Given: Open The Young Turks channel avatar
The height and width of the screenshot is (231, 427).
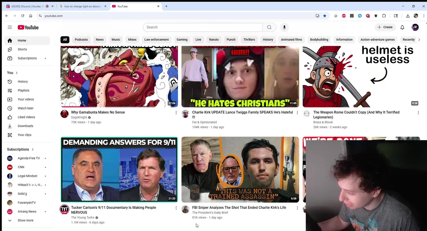Looking at the screenshot, I should coord(65,209).
